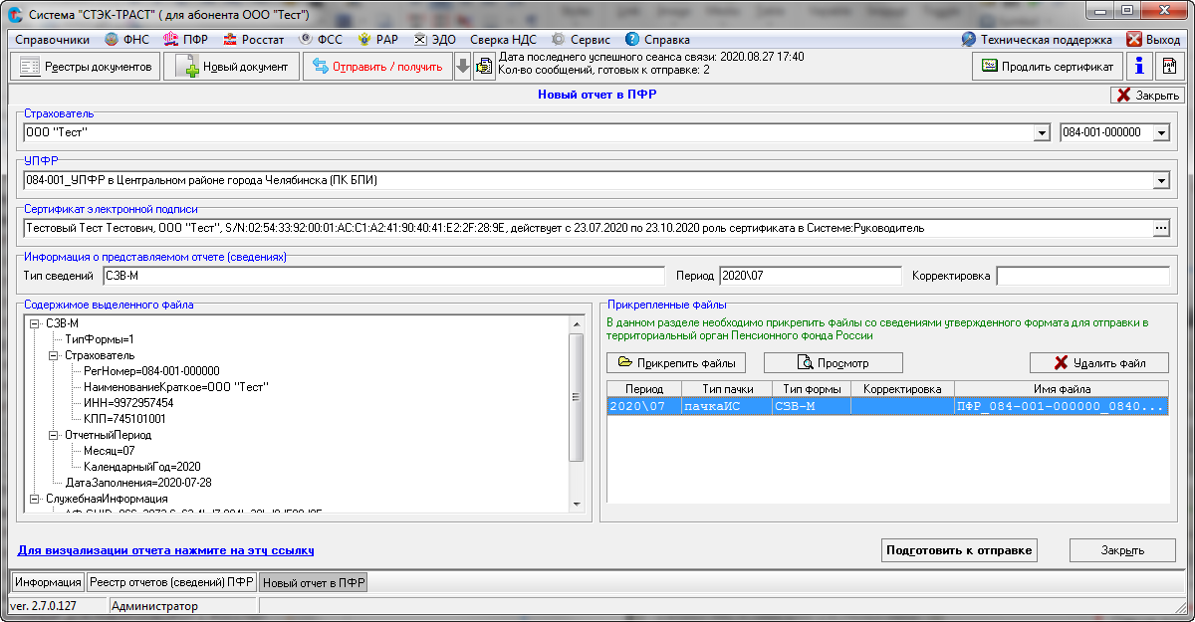This screenshot has width=1195, height=622.
Task: Select the Месяц=07 tree item
Action: [x=109, y=451]
